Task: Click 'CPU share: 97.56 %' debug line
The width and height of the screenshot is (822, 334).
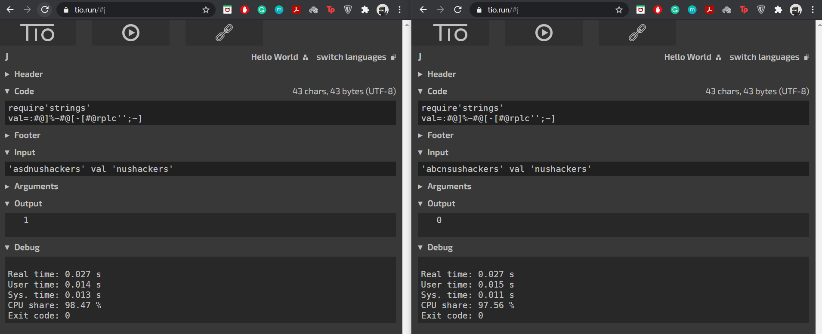Action: click(468, 305)
